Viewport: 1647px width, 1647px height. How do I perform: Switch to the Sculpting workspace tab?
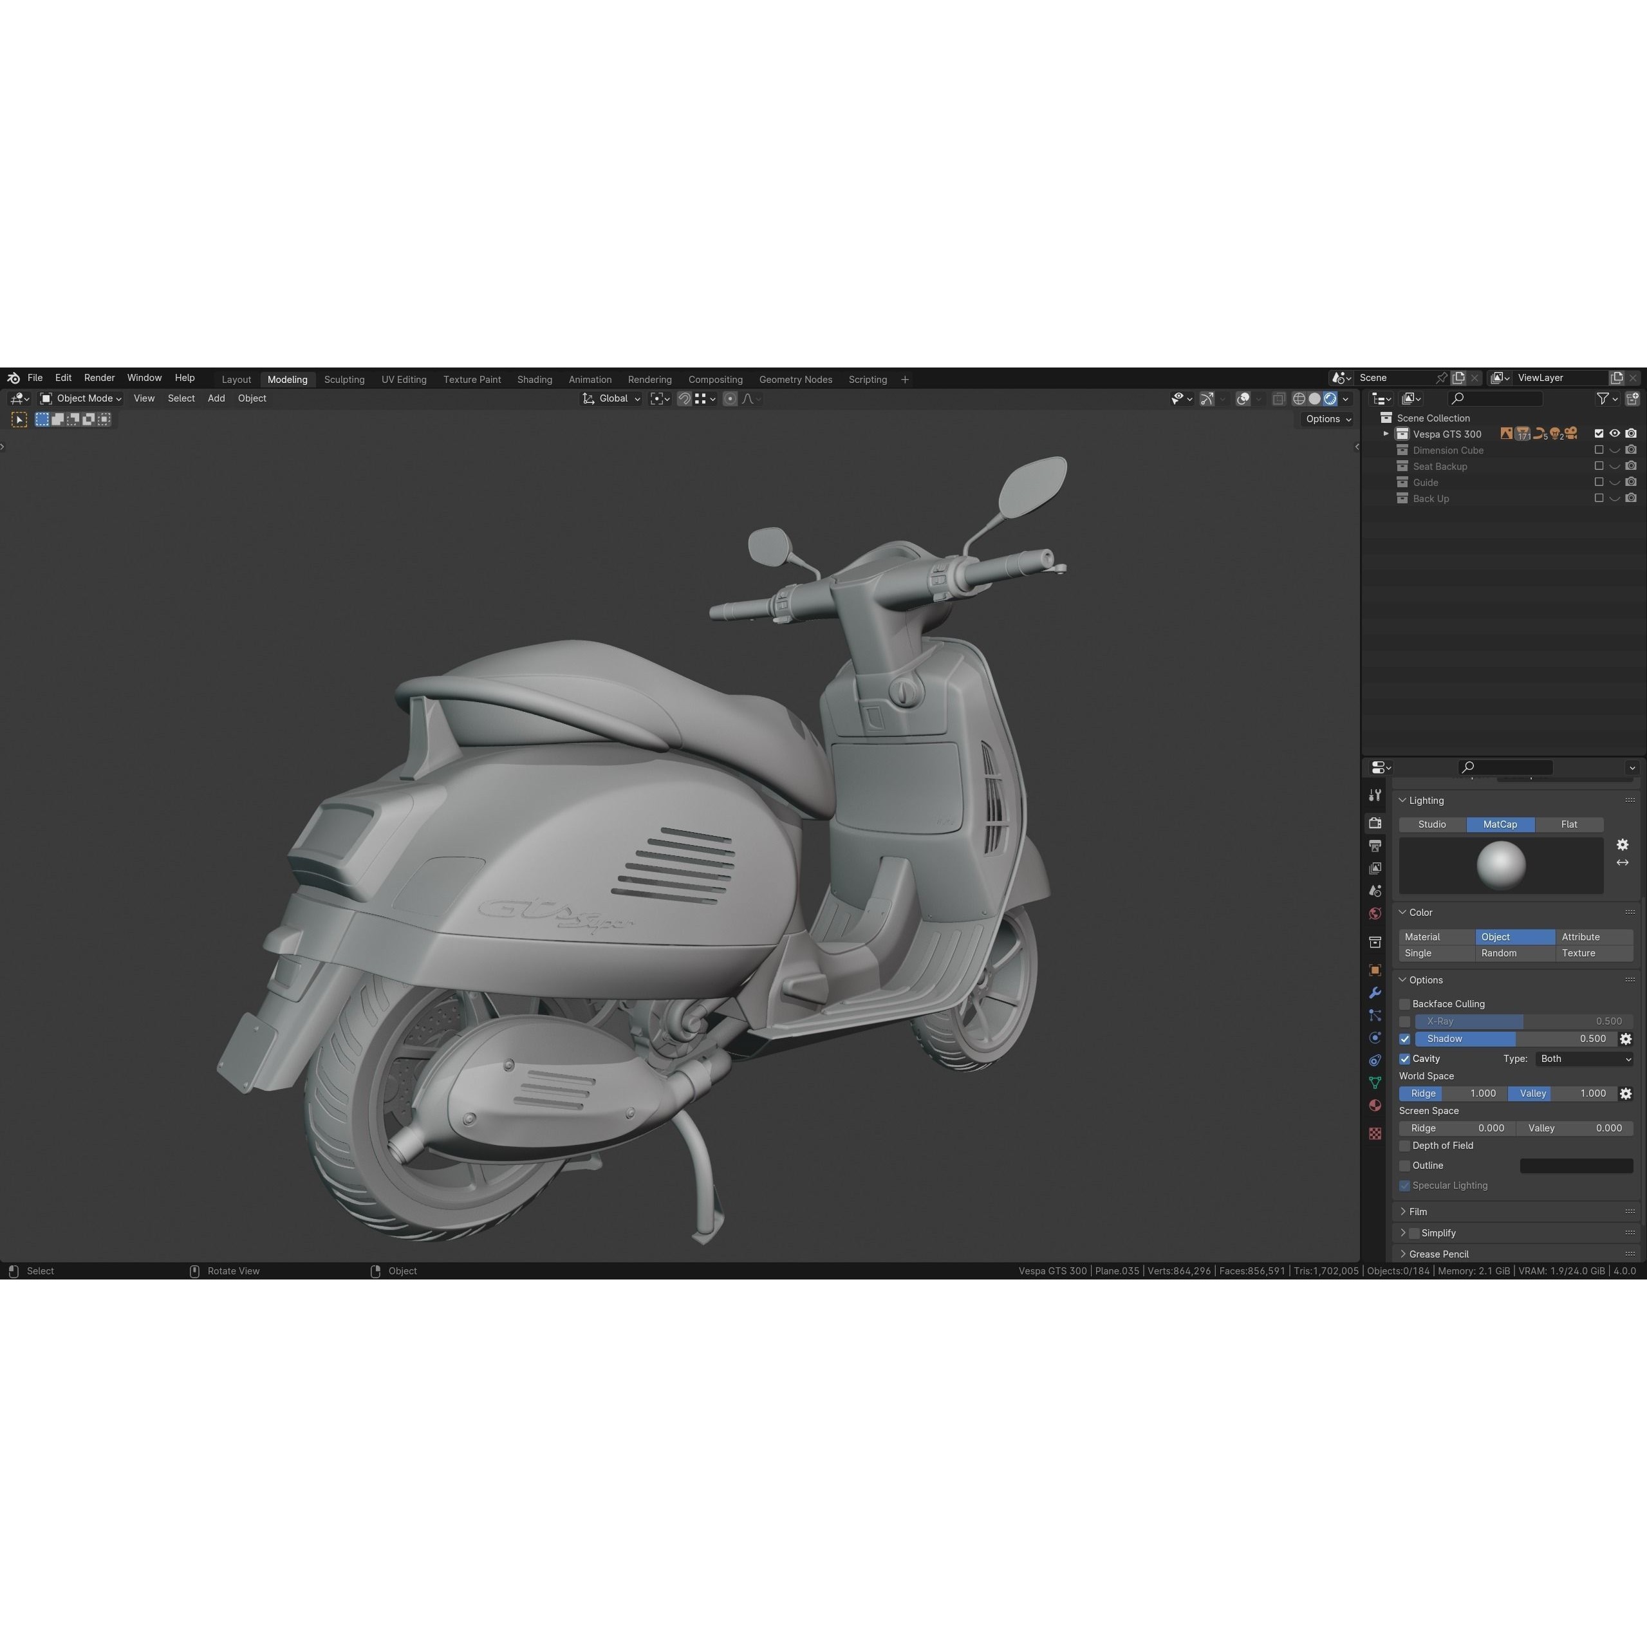[x=344, y=379]
